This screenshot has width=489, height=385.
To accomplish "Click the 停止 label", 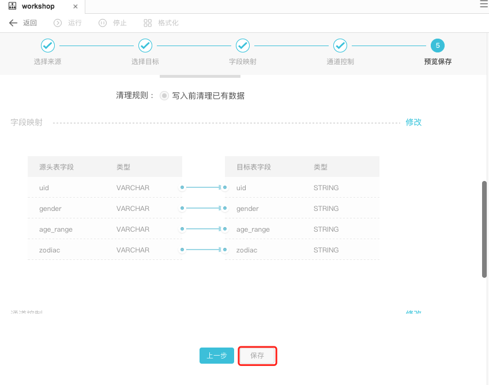I will click(120, 22).
